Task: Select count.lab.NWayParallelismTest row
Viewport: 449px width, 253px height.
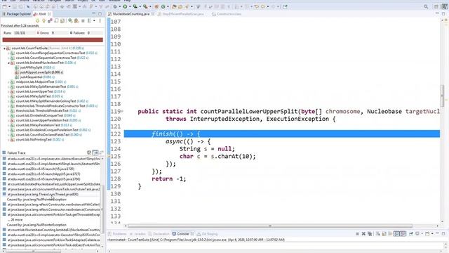Action: coord(41,125)
